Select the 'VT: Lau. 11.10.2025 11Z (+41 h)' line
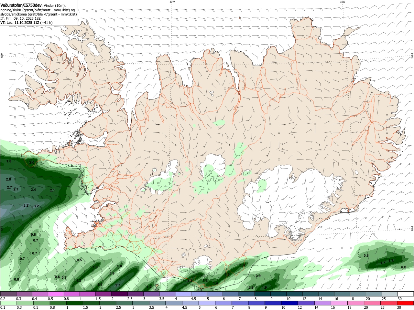This screenshot has height=310, width=414. (27, 23)
